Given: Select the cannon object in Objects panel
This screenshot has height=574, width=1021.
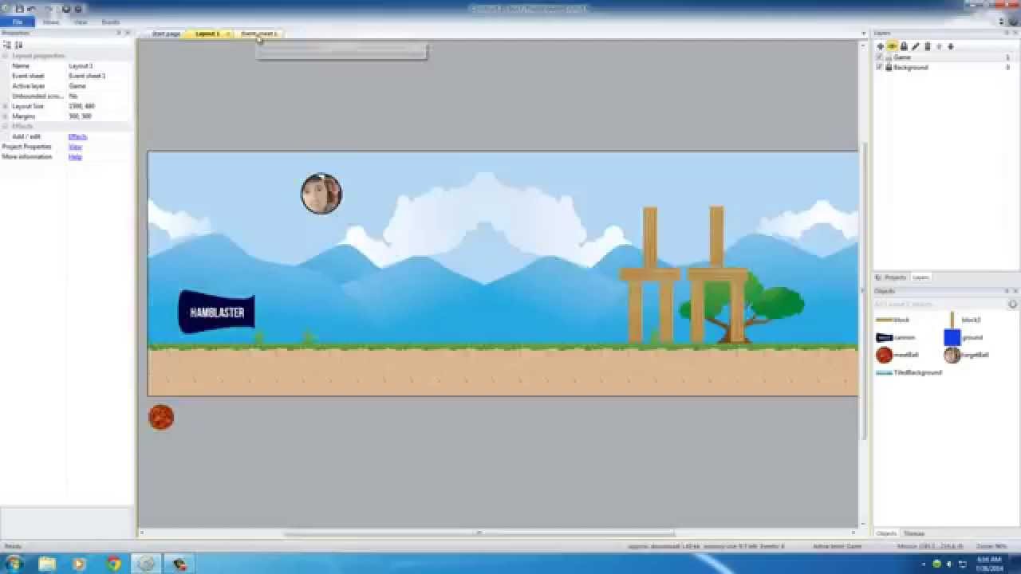Looking at the screenshot, I should pos(896,337).
